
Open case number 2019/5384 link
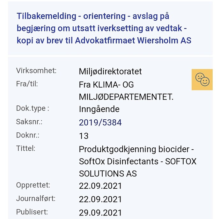pos(100,123)
